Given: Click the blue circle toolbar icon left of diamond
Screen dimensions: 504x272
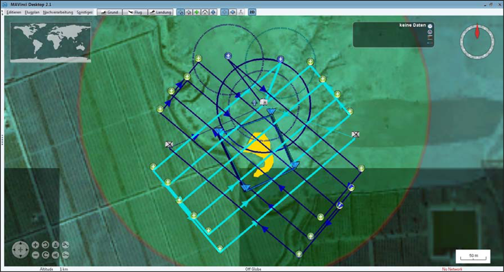Looking at the screenshot, I should coord(224,12).
